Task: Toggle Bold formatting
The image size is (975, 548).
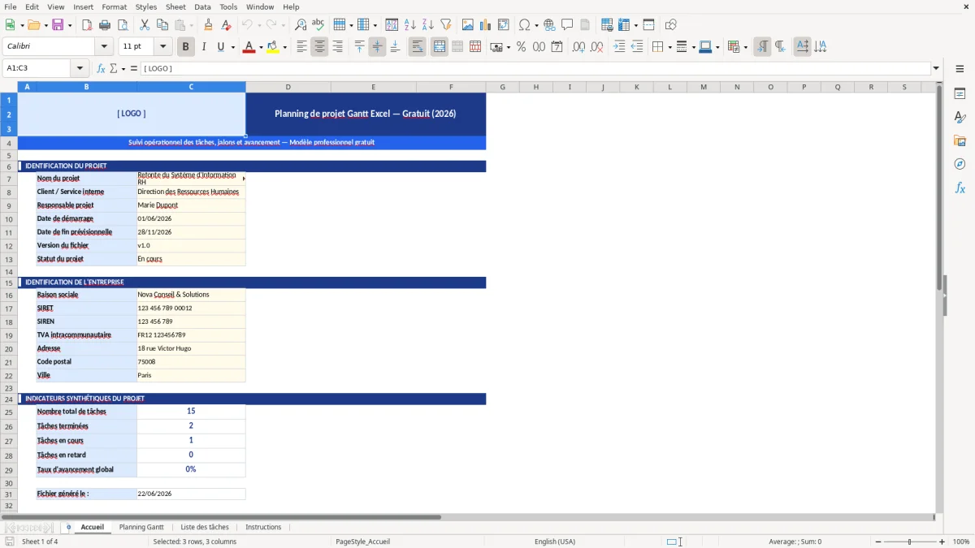Action: 185,47
